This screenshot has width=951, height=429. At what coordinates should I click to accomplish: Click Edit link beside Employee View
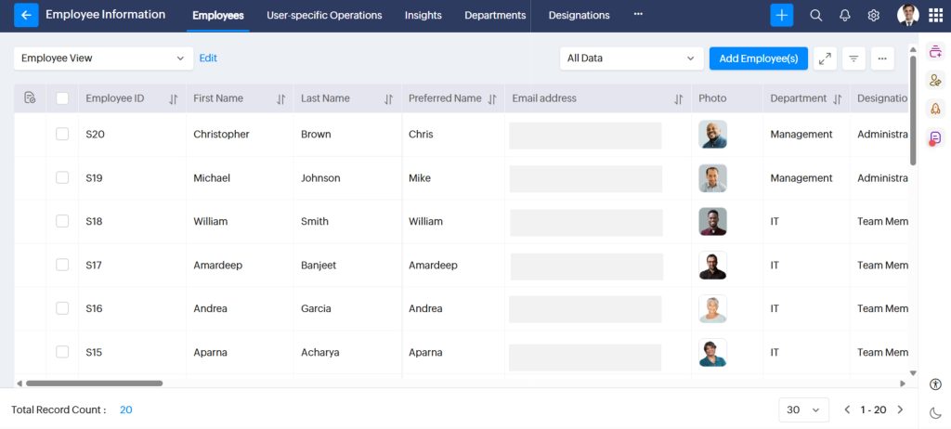pyautogui.click(x=208, y=58)
